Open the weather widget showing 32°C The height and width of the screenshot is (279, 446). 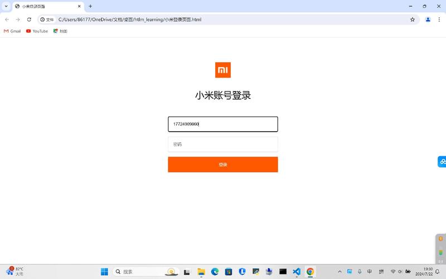(15, 271)
